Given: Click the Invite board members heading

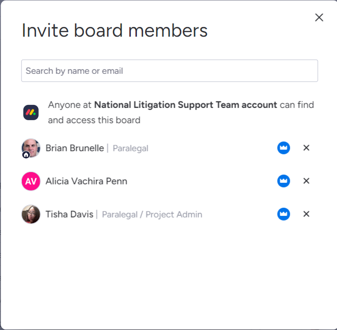Looking at the screenshot, I should pos(115,31).
